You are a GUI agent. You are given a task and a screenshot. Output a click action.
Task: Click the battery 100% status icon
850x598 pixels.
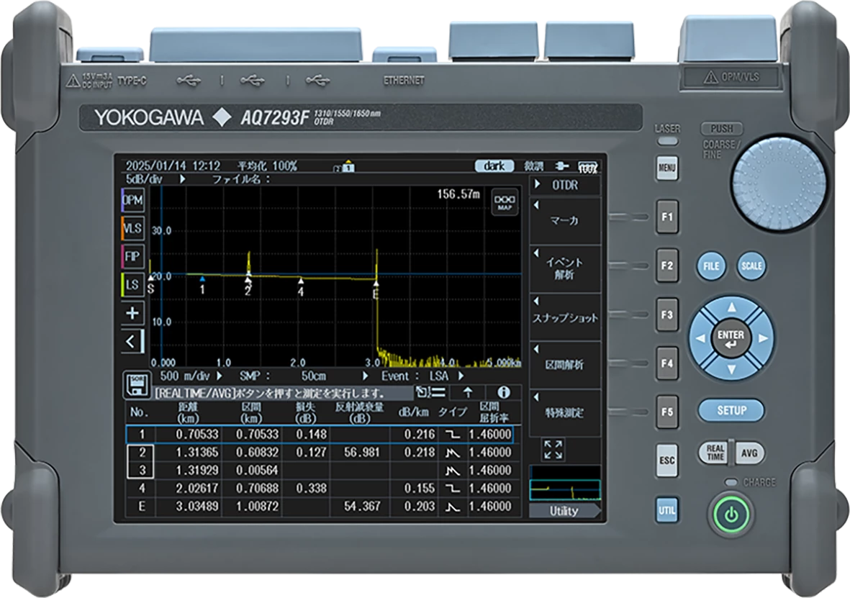click(x=587, y=167)
